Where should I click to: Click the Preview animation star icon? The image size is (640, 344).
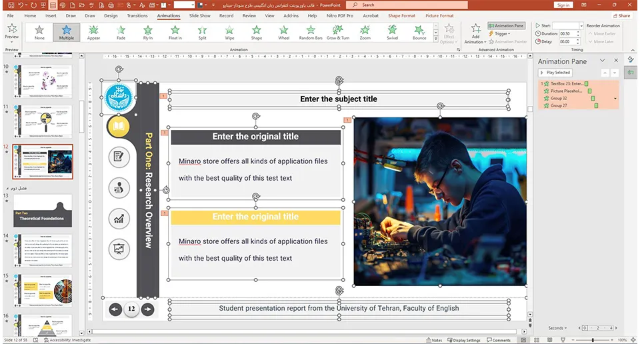pos(12,29)
